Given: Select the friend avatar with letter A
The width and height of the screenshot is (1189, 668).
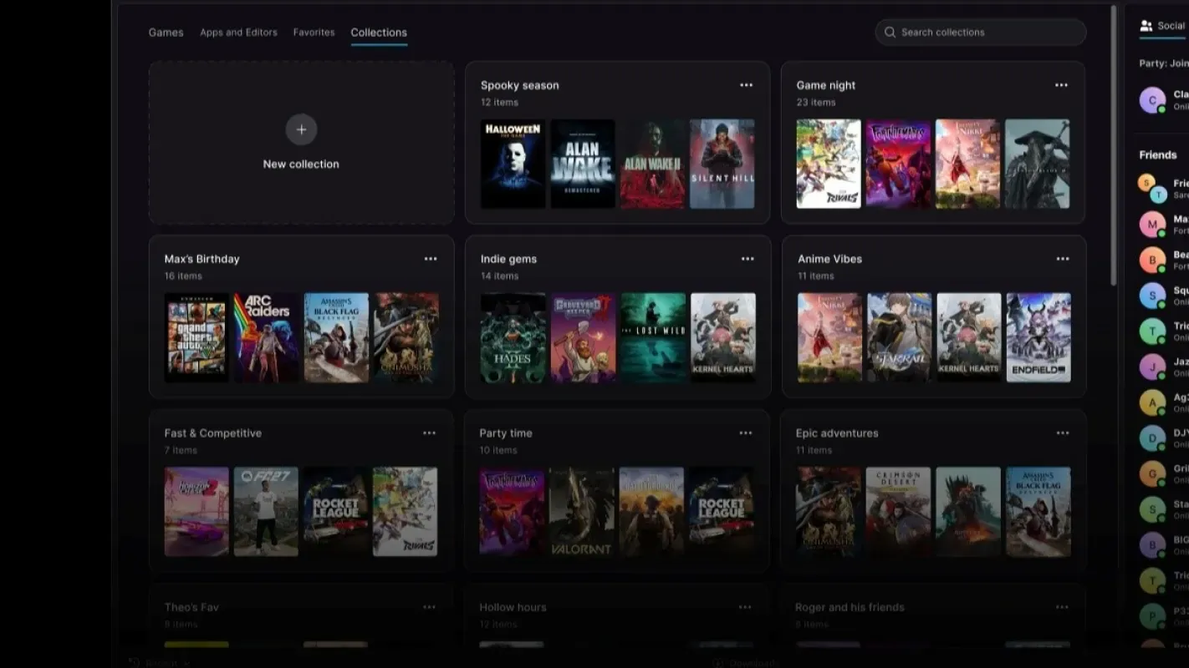Looking at the screenshot, I should tap(1152, 403).
